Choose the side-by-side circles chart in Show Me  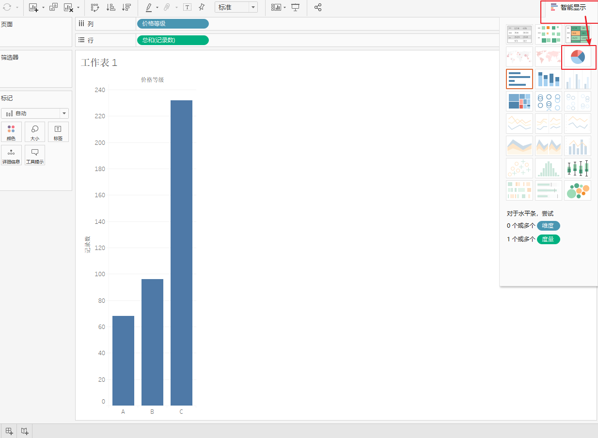578,101
